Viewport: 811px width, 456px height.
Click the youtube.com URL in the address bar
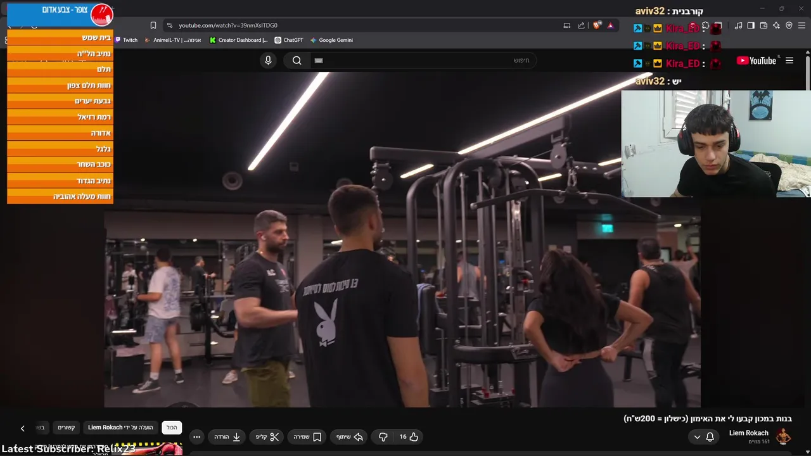(228, 25)
